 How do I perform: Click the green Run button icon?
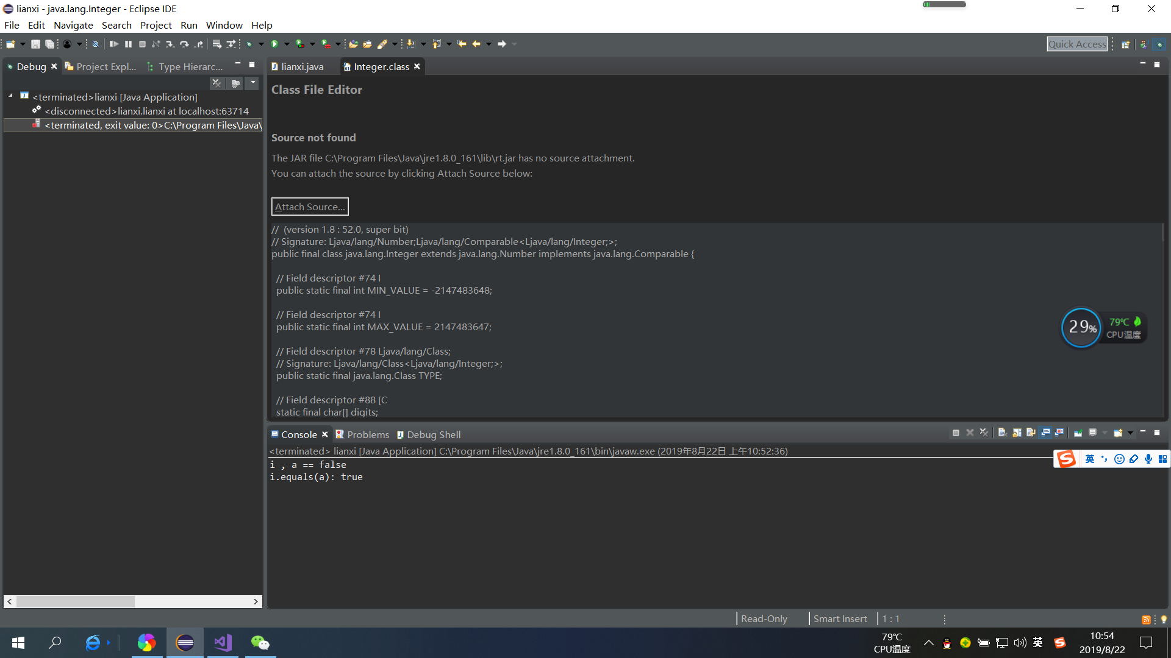pyautogui.click(x=274, y=44)
